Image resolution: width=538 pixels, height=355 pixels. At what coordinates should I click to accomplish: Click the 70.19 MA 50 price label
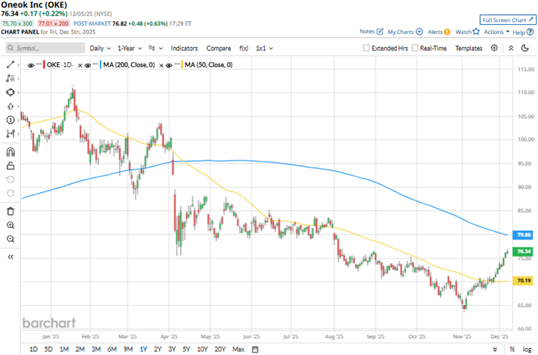(x=523, y=280)
